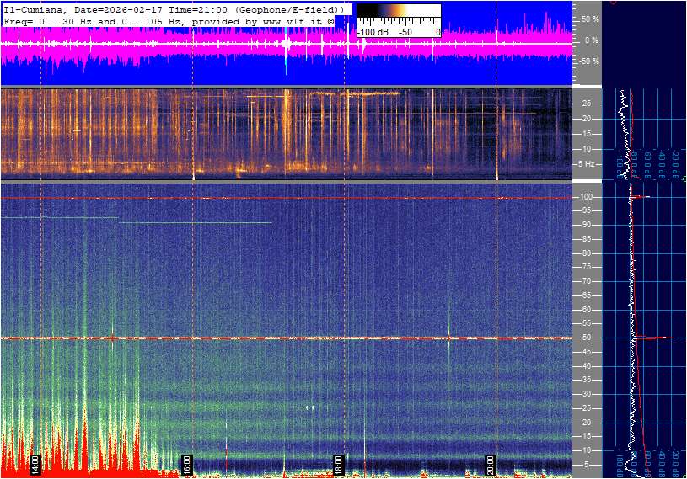687x479 pixels.
Task: Click the dB color scale gradient bar
Action: tap(398, 20)
